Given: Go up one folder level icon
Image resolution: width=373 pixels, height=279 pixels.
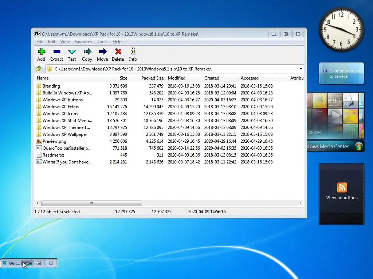Looking at the screenshot, I should (39, 69).
